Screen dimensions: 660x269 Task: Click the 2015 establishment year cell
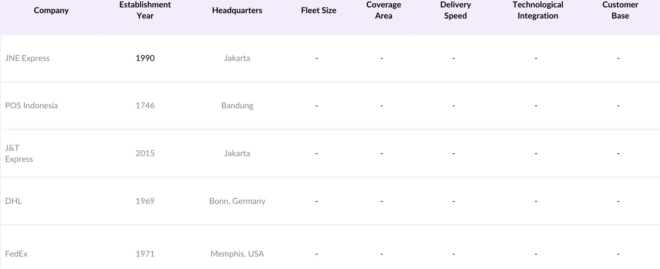[145, 153]
